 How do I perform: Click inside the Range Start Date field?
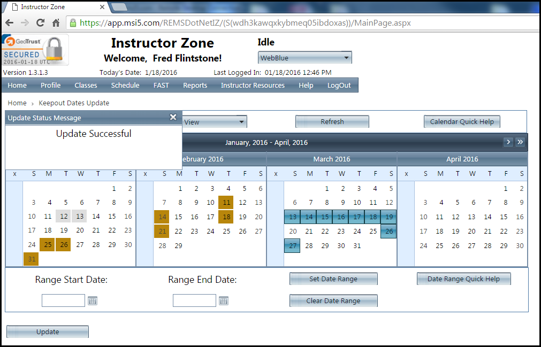pos(63,300)
